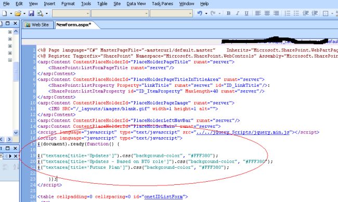Image resolution: width=338 pixels, height=202 pixels.
Task: Increase indent position
Action: point(315,14)
